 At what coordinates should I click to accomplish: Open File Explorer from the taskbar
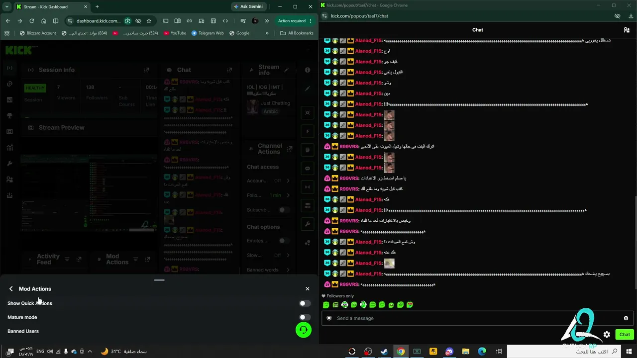(x=466, y=352)
